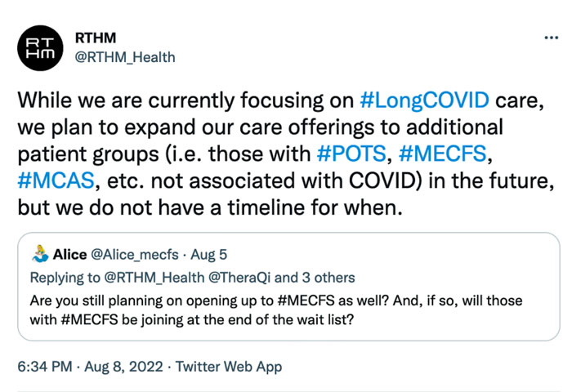Open the Aug 5 quoted tweet date
Image resolution: width=572 pixels, height=392 pixels.
(x=208, y=255)
